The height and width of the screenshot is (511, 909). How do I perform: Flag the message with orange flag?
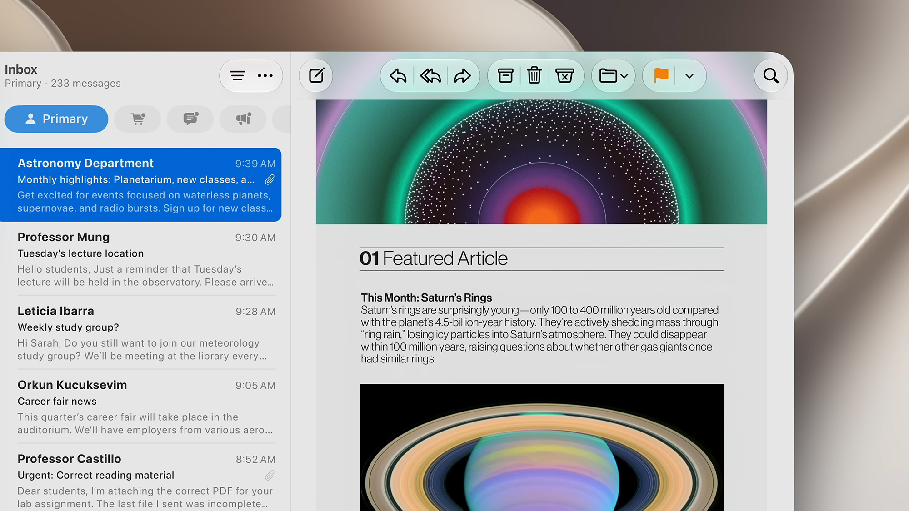click(x=661, y=76)
